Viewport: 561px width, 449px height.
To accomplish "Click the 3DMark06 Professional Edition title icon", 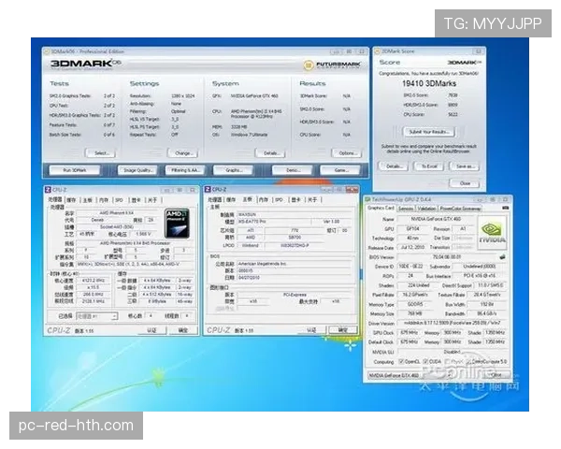I will coord(46,51).
